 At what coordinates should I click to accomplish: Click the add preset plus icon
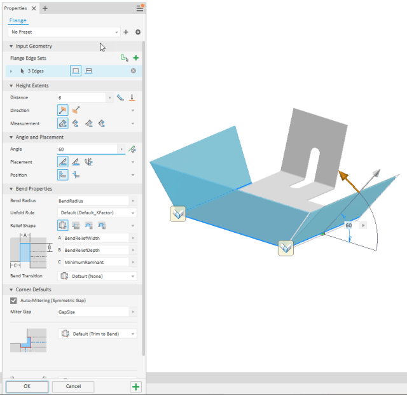[126, 32]
